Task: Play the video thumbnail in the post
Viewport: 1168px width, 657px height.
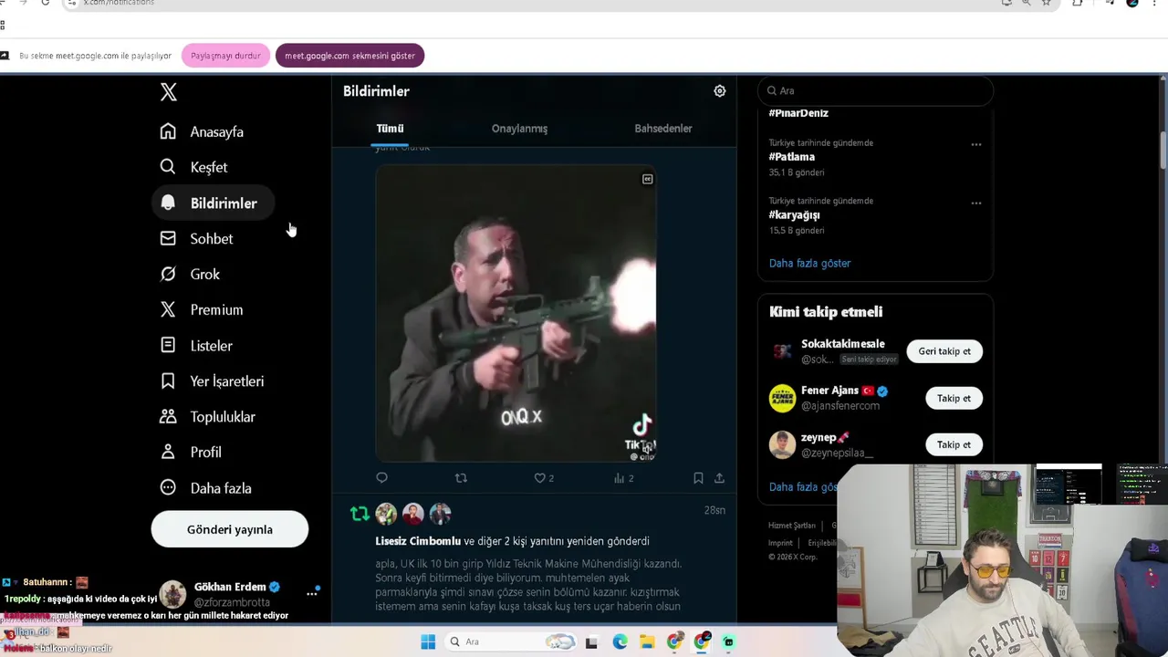Action: [x=516, y=313]
